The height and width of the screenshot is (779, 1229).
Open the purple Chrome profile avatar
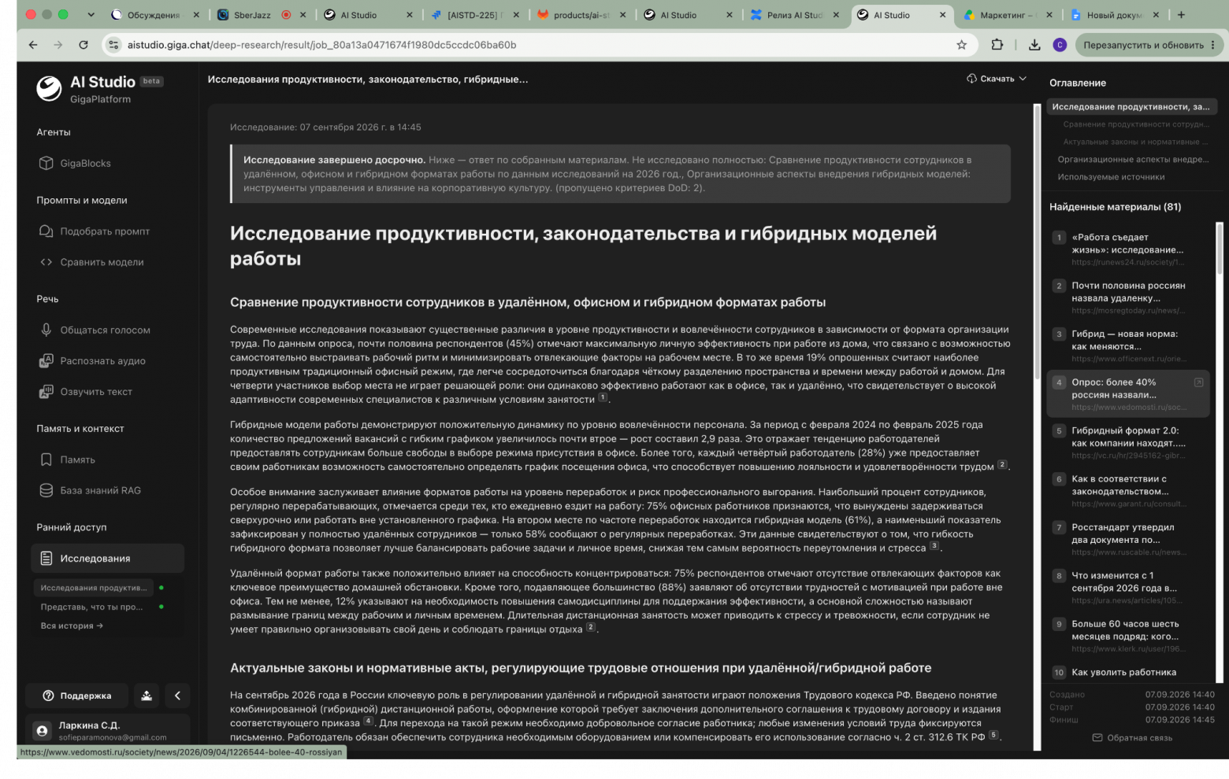(x=1060, y=45)
